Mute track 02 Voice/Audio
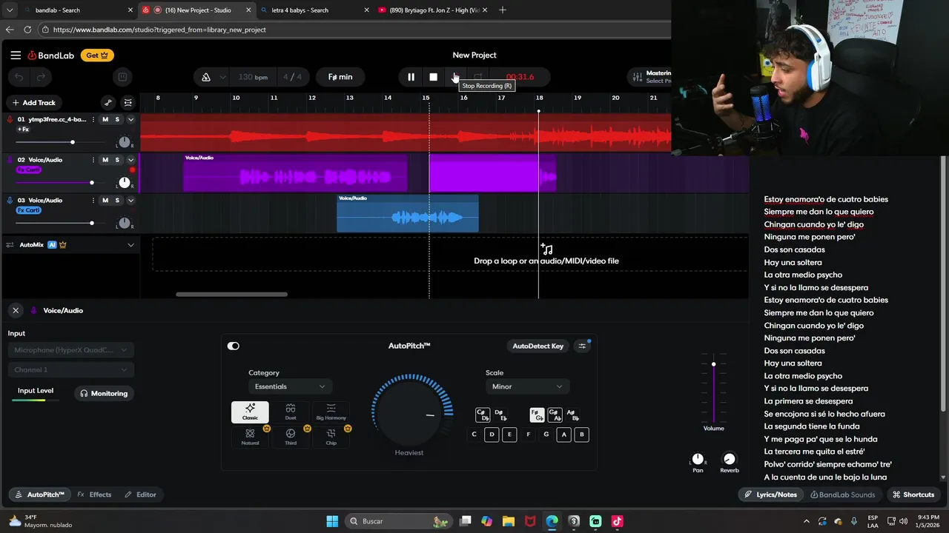The height and width of the screenshot is (533, 949). pos(105,160)
